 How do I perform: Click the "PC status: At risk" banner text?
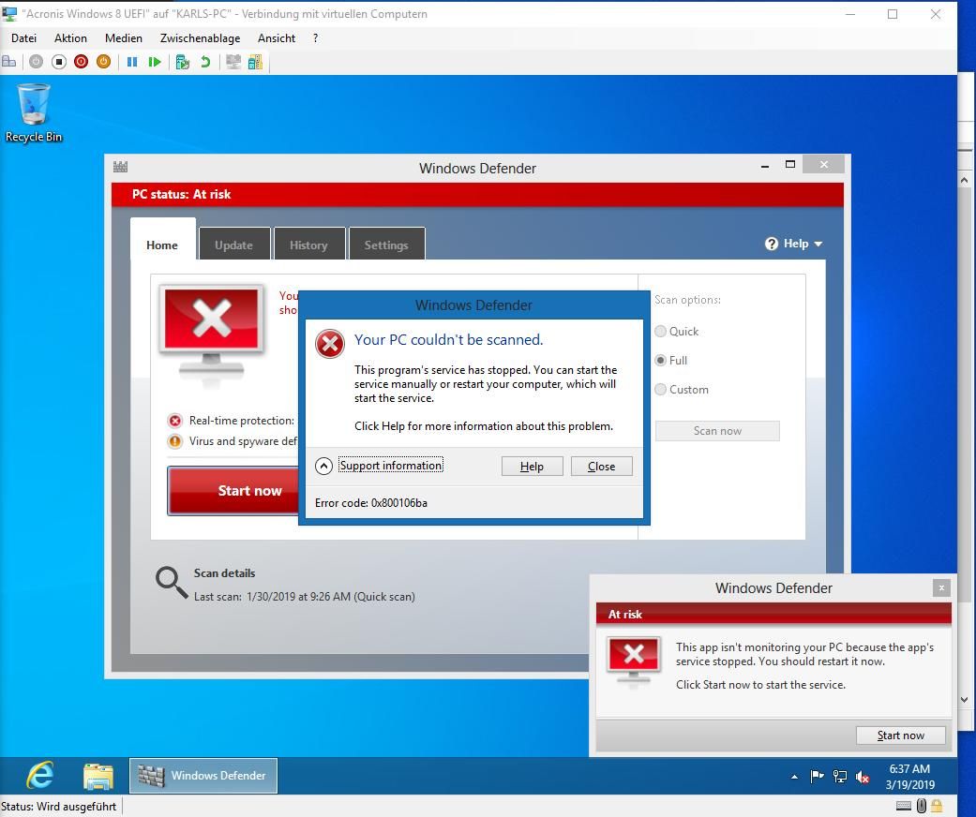pyautogui.click(x=181, y=194)
